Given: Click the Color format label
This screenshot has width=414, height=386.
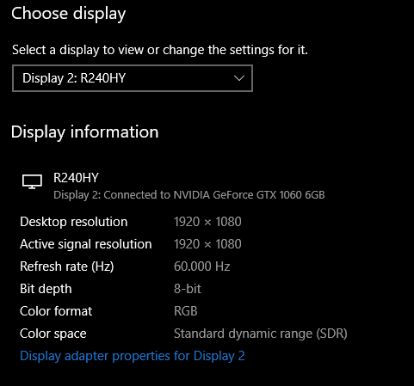Looking at the screenshot, I should pyautogui.click(x=56, y=311).
